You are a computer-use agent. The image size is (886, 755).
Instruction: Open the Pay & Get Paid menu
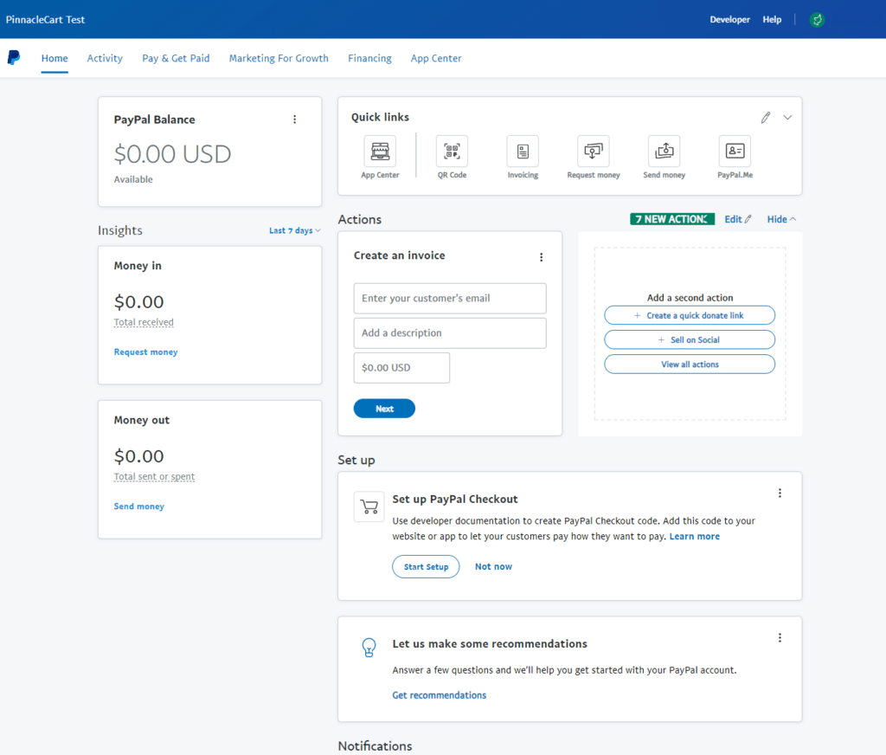(x=176, y=59)
